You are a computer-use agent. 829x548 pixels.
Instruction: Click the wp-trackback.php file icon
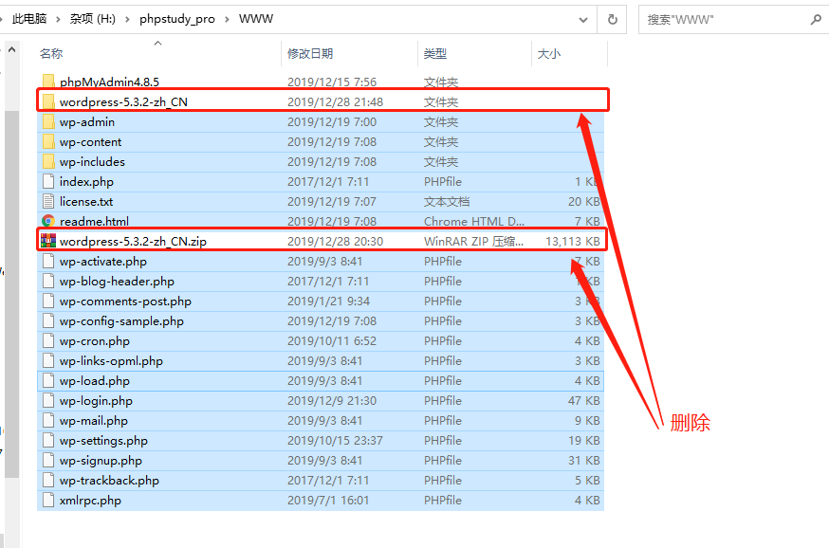pos(48,480)
